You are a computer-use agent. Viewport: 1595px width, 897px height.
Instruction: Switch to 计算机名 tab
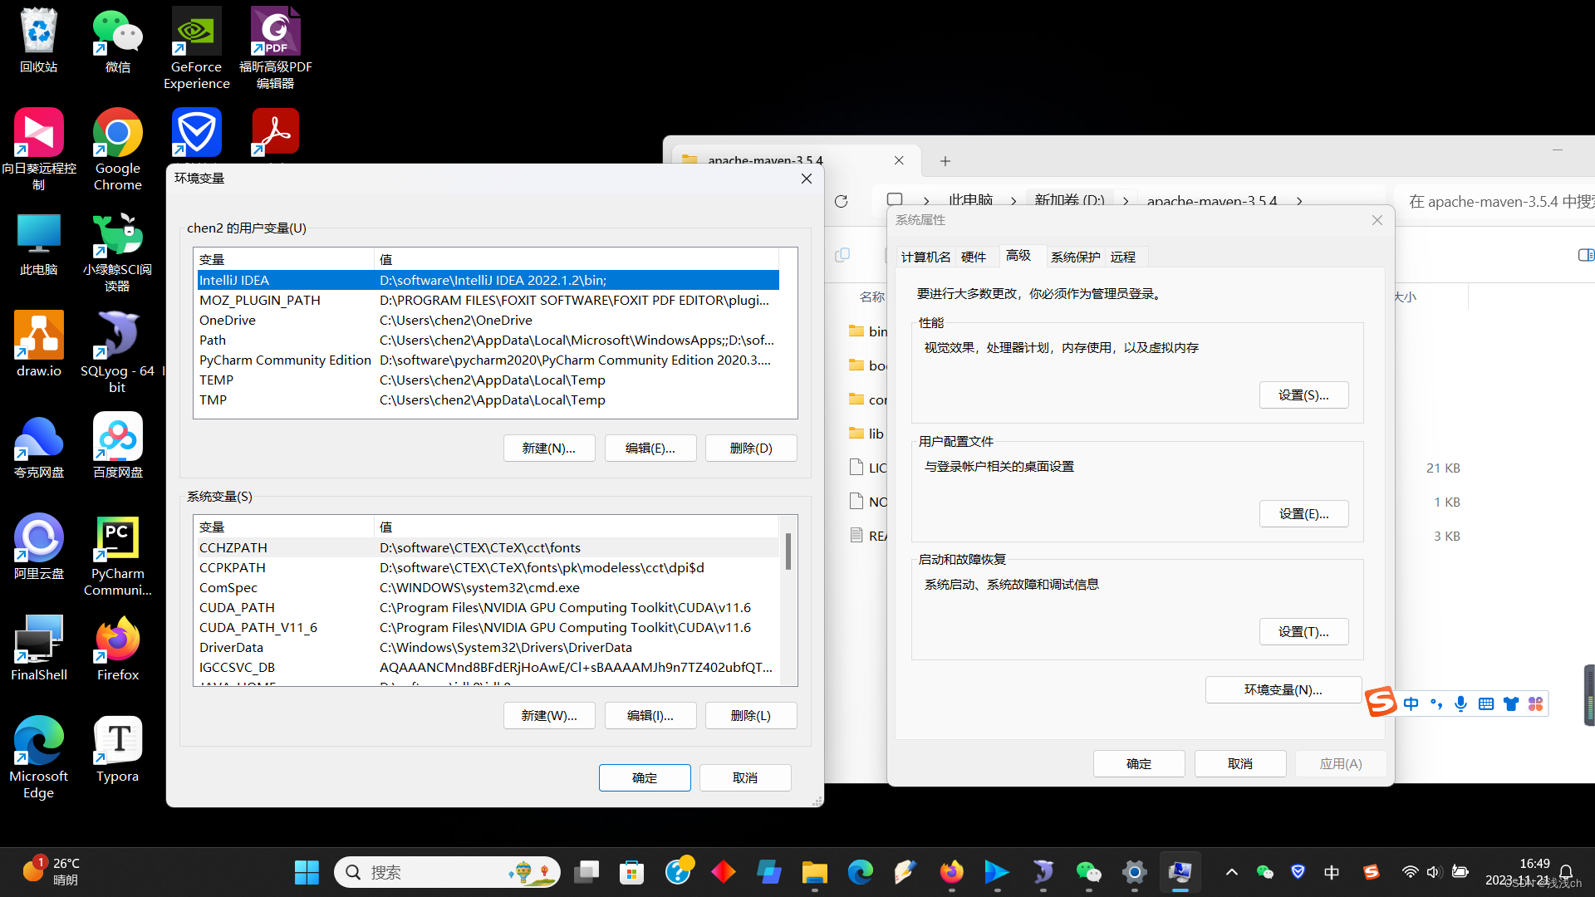click(x=925, y=257)
